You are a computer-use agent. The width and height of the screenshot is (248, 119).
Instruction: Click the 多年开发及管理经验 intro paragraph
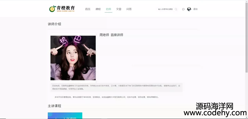(107, 97)
